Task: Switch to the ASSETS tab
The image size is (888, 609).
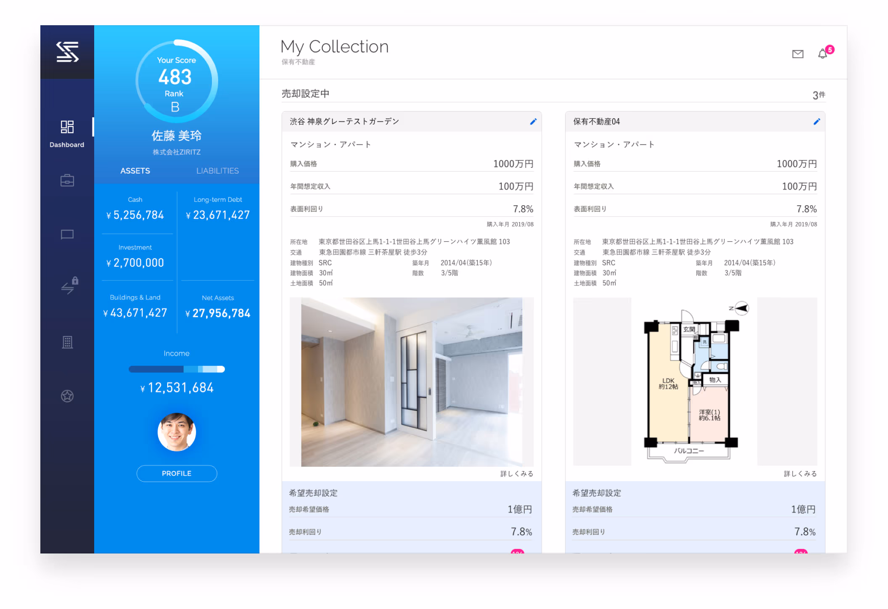Action: [x=135, y=171]
